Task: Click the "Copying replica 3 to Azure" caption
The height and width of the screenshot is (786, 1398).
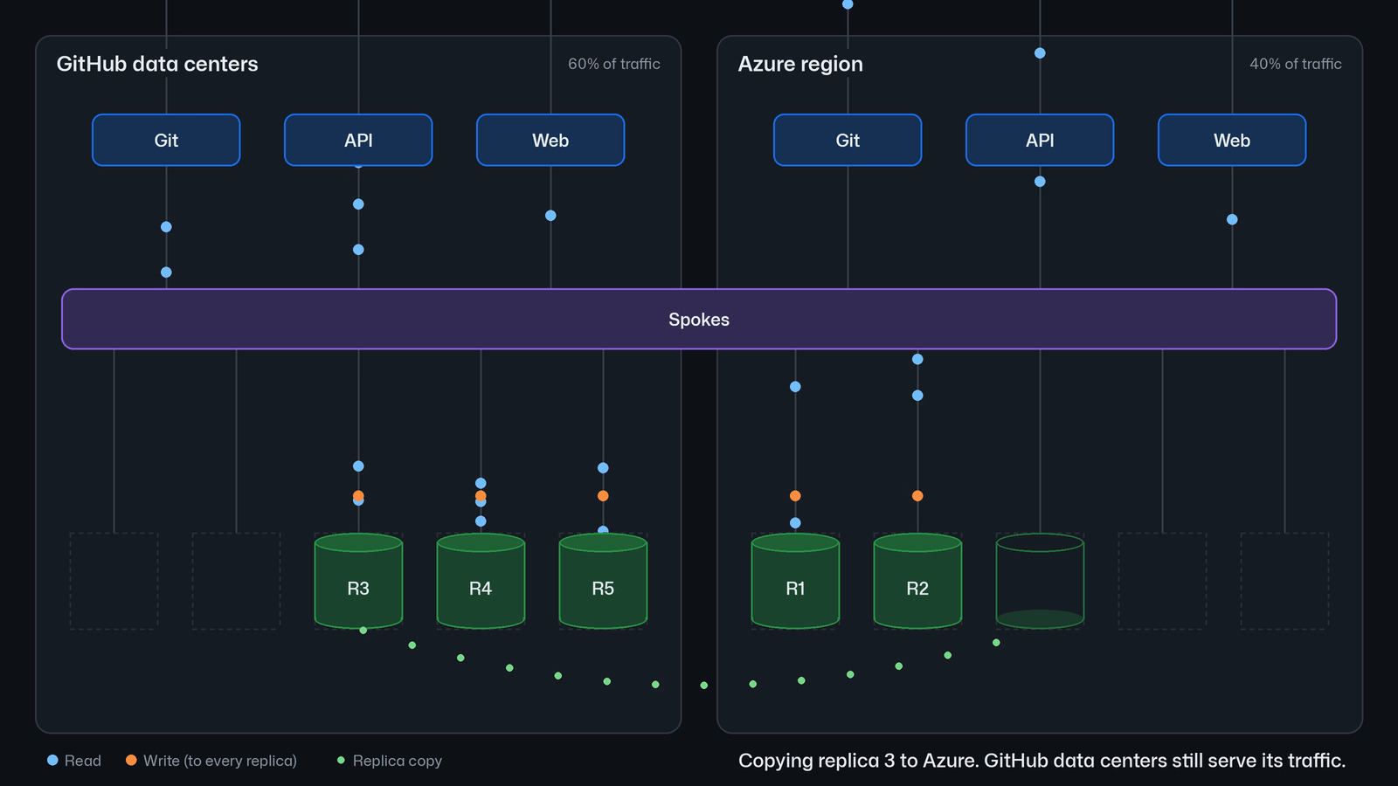Action: (1042, 761)
